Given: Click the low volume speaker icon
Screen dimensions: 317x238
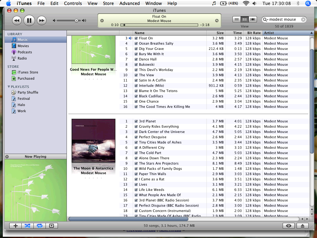Looking at the screenshot, I should [x=54, y=20].
